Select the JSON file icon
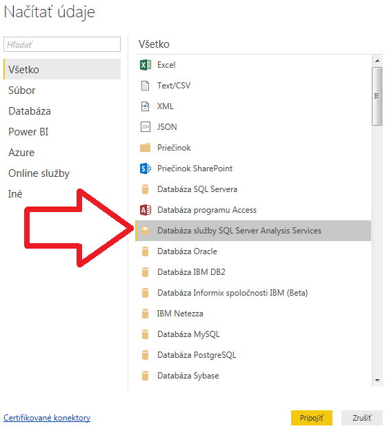Screen dimensions: 387x431 (145, 127)
